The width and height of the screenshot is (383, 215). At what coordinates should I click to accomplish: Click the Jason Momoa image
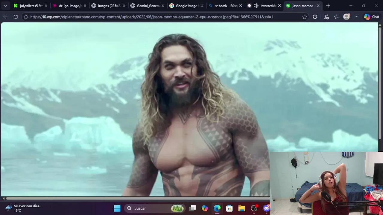click(189, 109)
